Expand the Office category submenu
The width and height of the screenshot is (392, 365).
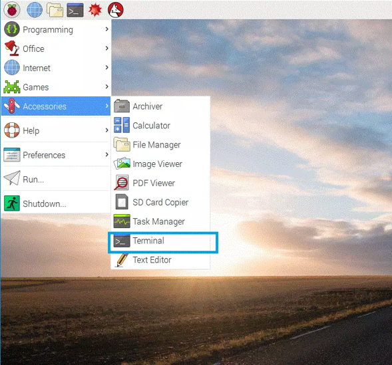tap(56, 49)
